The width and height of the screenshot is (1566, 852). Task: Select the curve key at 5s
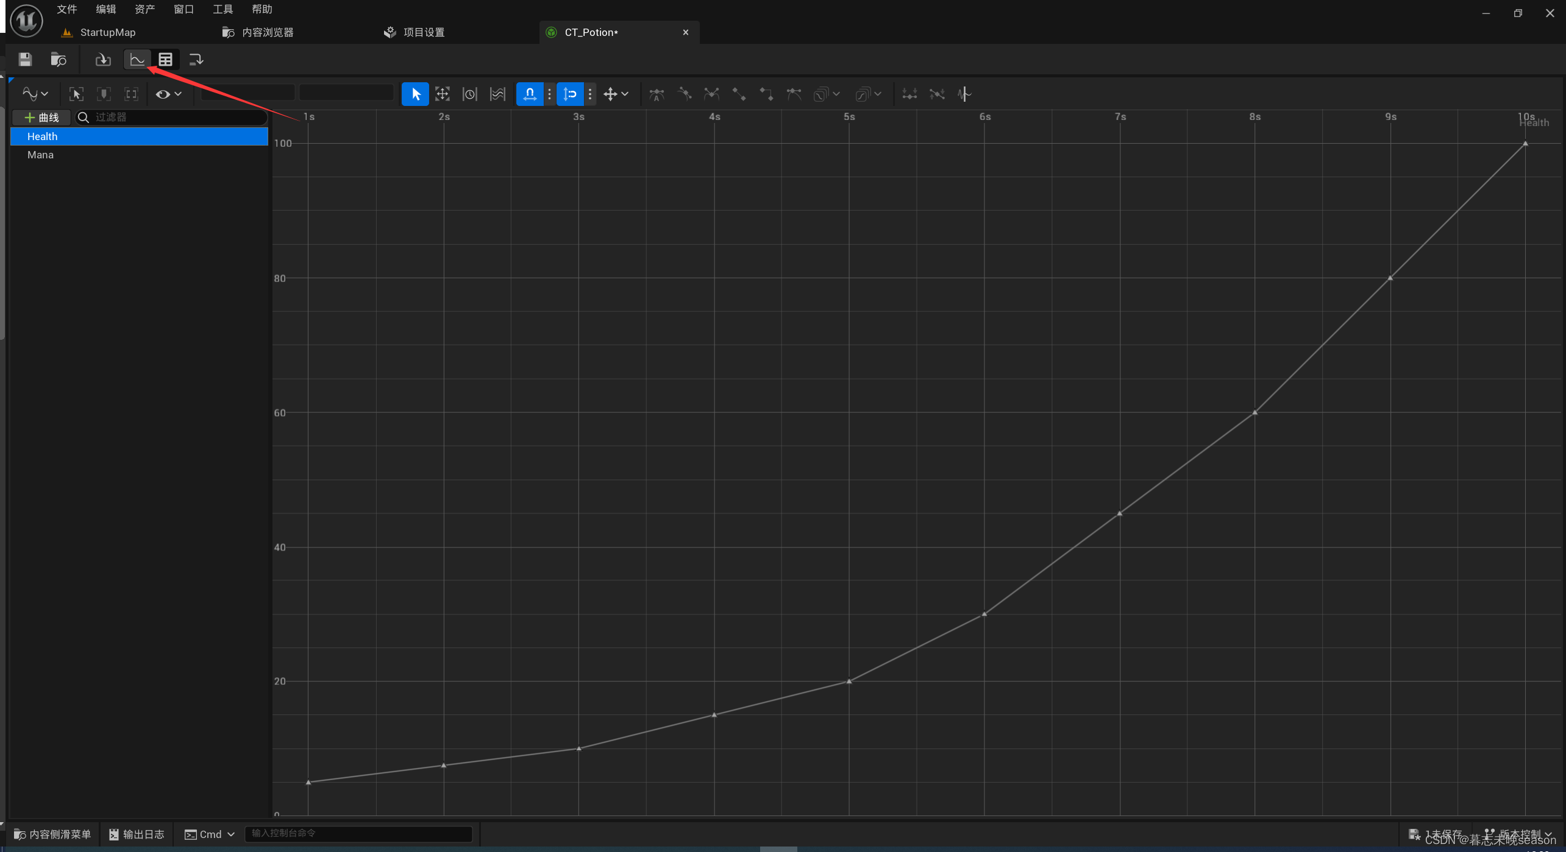[x=849, y=681]
